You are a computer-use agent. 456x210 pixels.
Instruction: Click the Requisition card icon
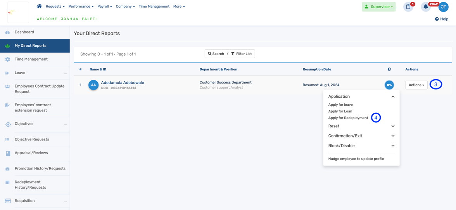click(x=8, y=201)
